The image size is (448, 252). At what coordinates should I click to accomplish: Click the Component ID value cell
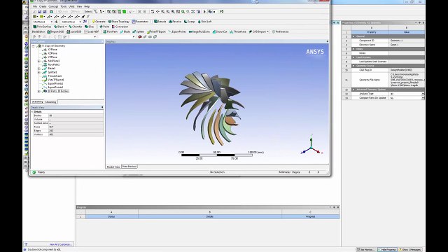(406, 41)
